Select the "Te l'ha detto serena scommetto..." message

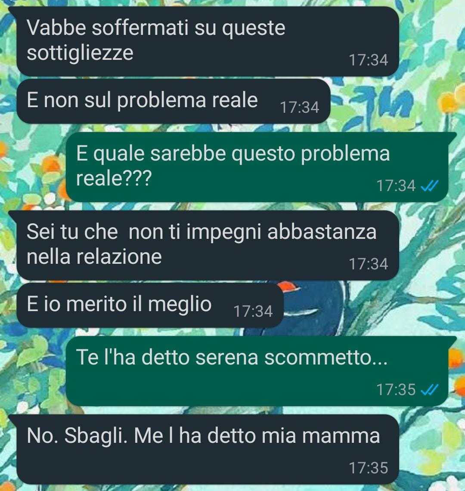[x=257, y=371]
